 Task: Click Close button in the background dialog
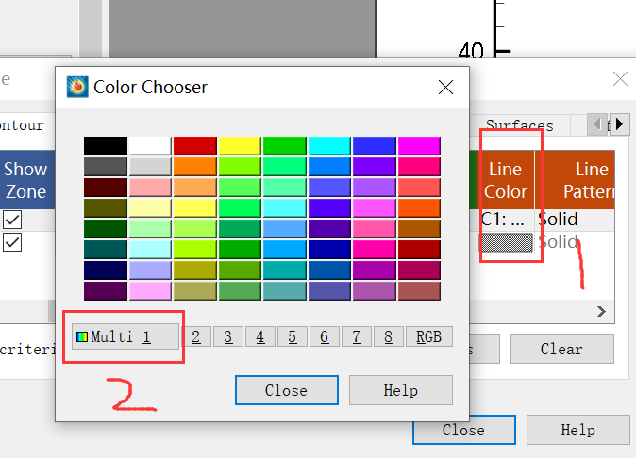click(x=464, y=430)
